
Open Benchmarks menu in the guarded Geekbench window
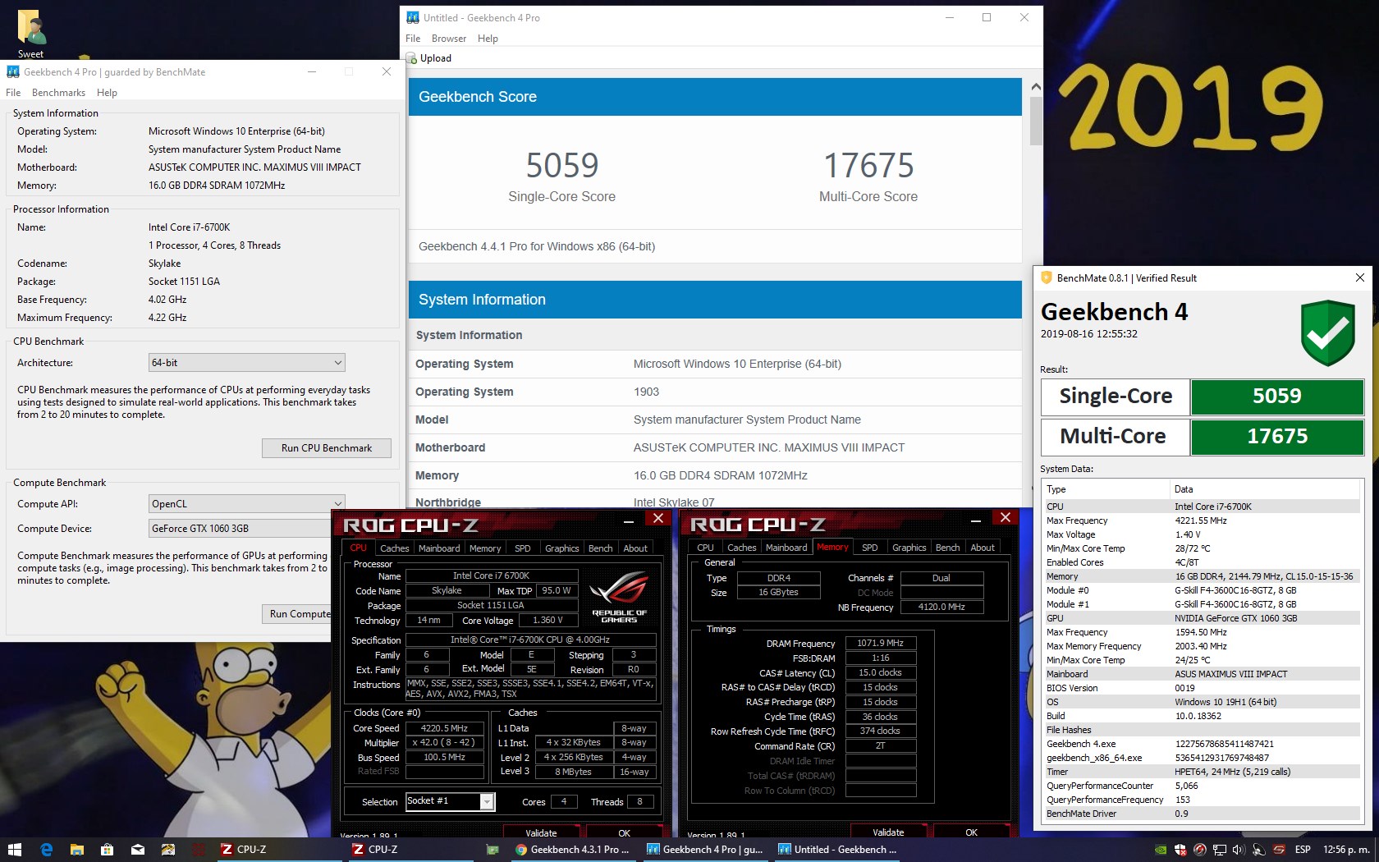58,93
